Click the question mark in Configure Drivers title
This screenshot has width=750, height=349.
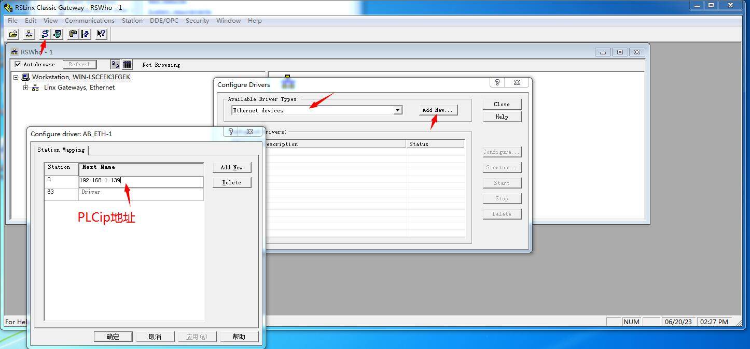[497, 82]
